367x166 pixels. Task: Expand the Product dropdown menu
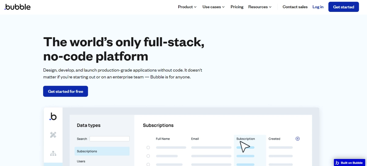click(187, 7)
